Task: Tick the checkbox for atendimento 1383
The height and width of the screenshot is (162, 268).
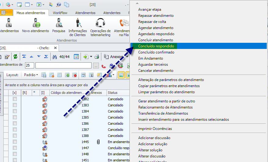Action: 15,105
